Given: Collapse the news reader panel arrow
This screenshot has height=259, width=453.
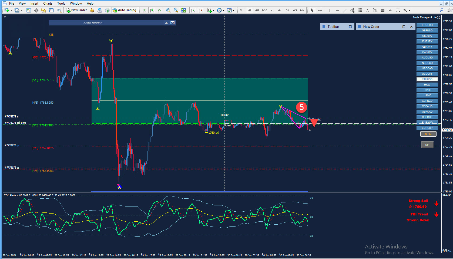Looking at the screenshot, I should [x=166, y=23].
